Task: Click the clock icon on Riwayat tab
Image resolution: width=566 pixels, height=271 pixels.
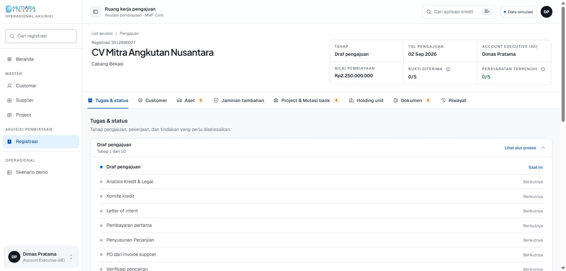Action: point(443,100)
